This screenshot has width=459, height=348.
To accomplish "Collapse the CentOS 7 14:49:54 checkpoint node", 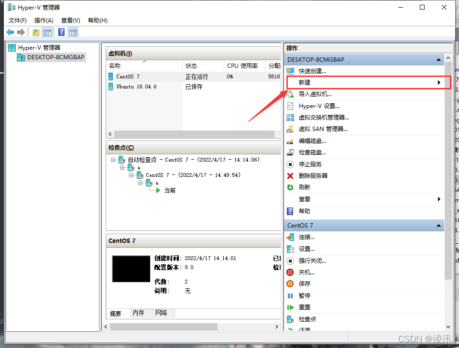I will click(x=131, y=175).
